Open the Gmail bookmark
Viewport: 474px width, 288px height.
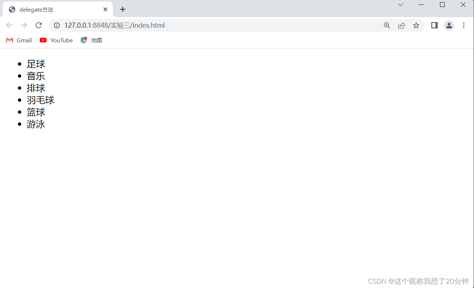pos(19,40)
